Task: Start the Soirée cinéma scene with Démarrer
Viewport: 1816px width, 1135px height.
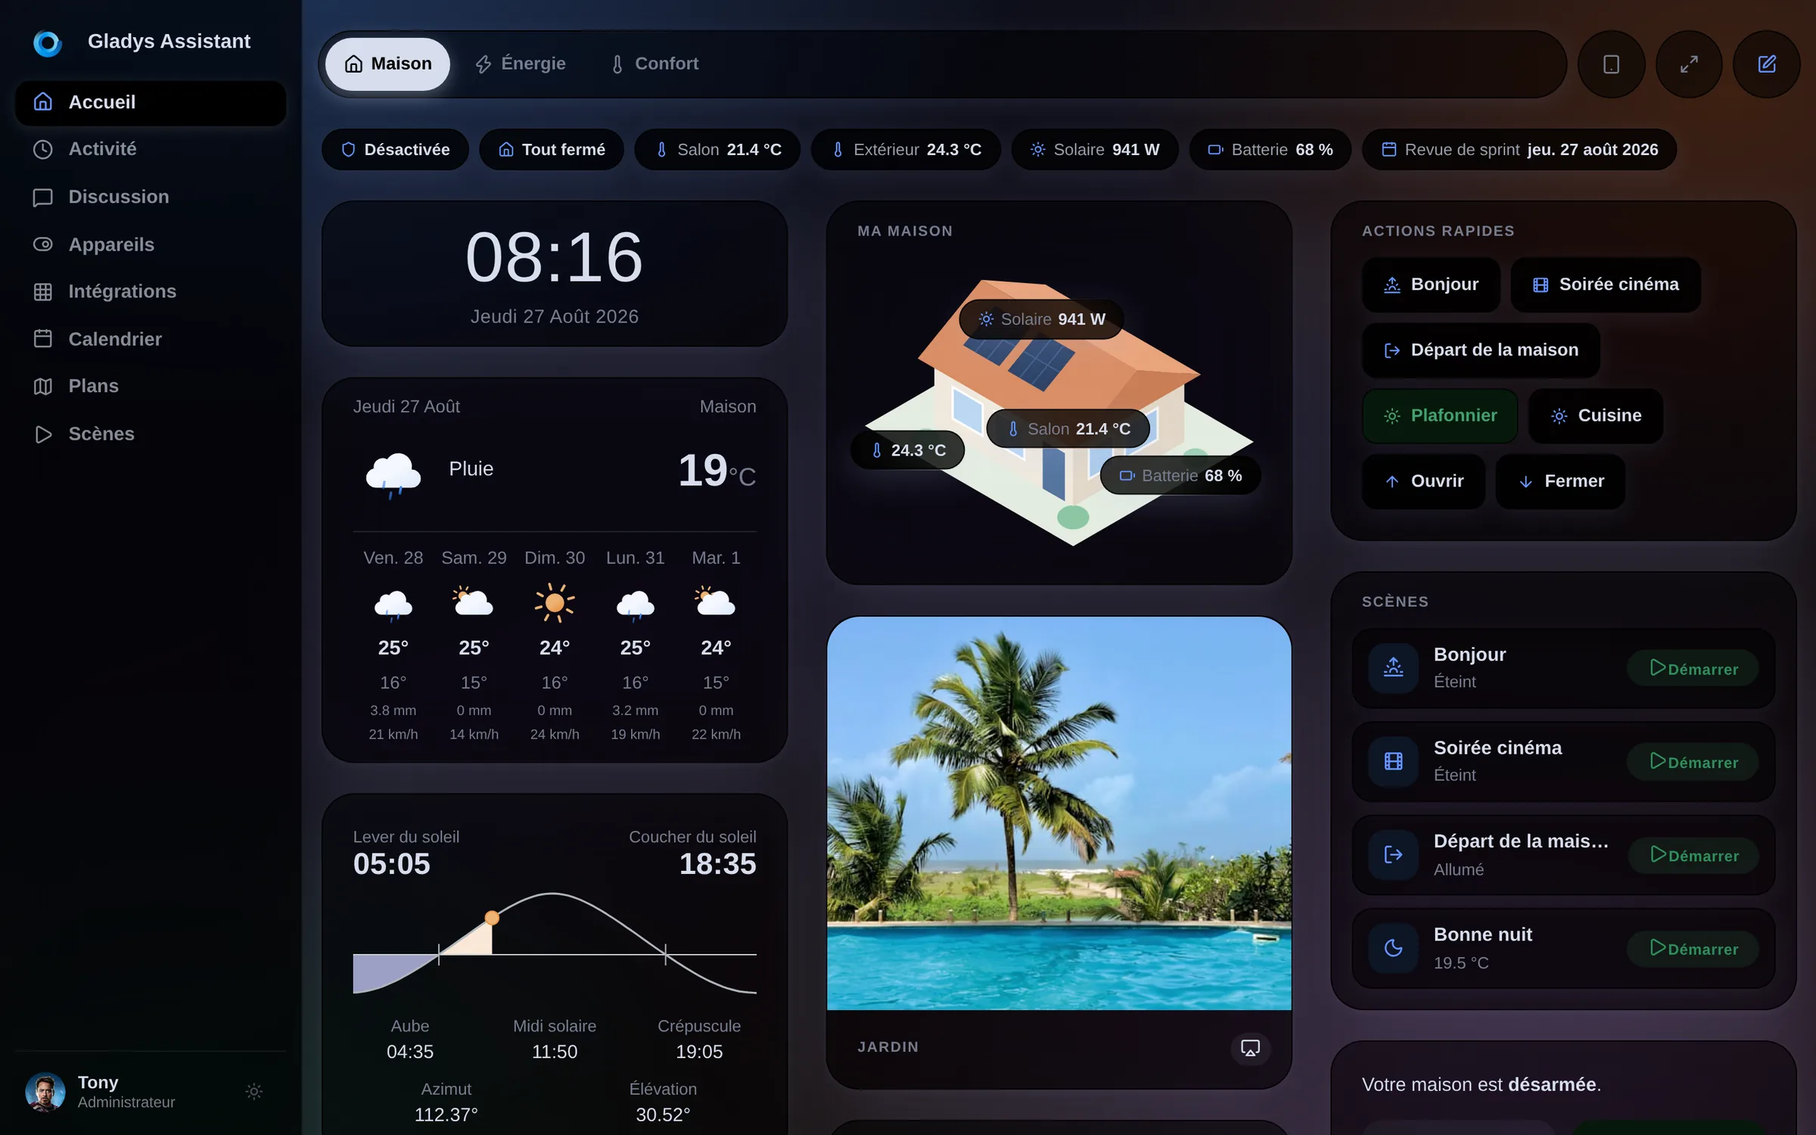Action: click(1693, 761)
